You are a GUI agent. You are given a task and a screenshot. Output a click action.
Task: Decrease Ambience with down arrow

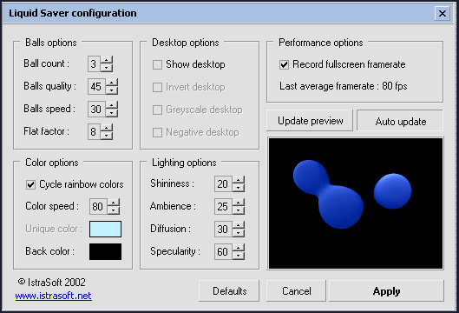coord(239,210)
